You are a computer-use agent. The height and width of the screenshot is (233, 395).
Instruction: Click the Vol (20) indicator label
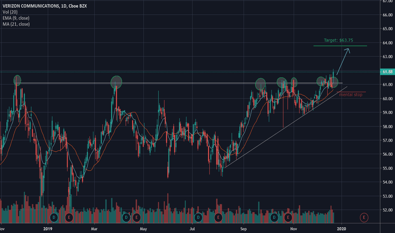point(10,12)
